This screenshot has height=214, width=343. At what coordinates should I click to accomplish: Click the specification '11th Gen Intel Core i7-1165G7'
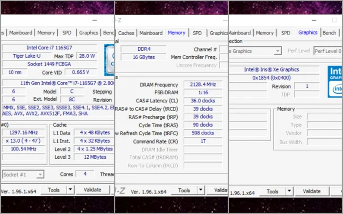click(x=58, y=83)
